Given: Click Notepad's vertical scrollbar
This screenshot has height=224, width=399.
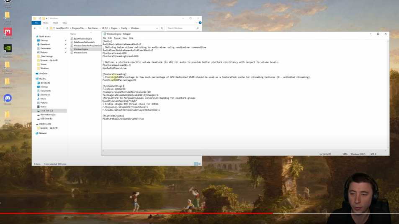Looking at the screenshot, I should point(388,94).
